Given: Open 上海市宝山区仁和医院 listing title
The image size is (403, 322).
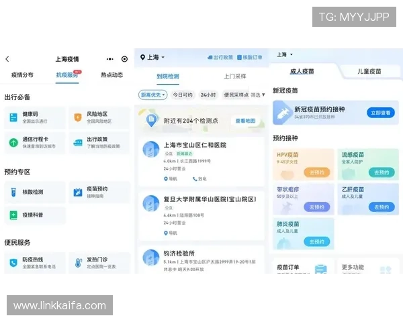Looking at the screenshot, I should [x=195, y=145].
